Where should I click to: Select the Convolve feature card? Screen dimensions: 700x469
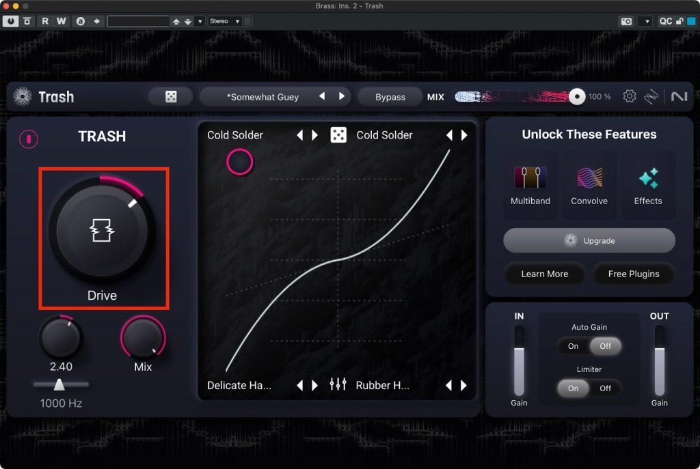pos(589,184)
